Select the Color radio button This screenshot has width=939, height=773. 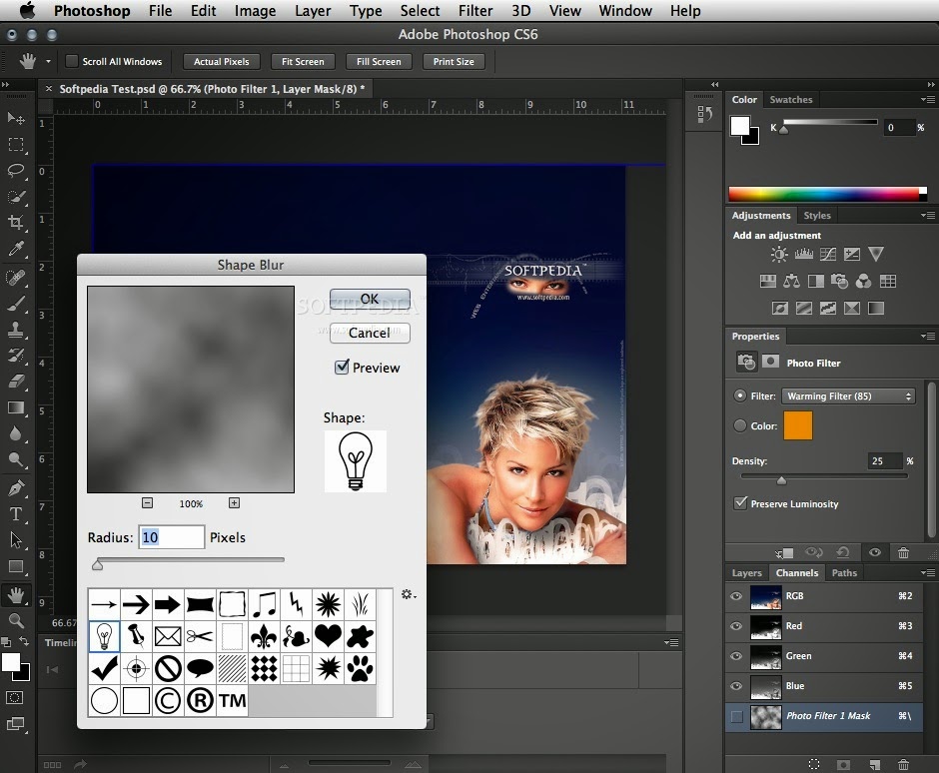coord(740,425)
